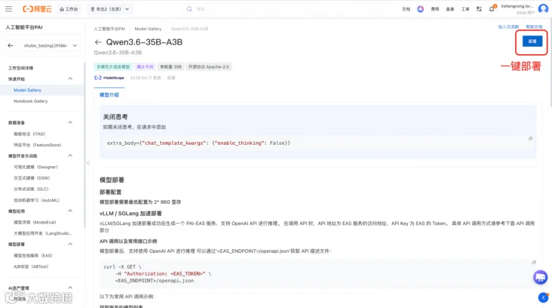Select Notebook Gallery in sidebar
Viewport: 552px width, 308px height.
pos(31,101)
